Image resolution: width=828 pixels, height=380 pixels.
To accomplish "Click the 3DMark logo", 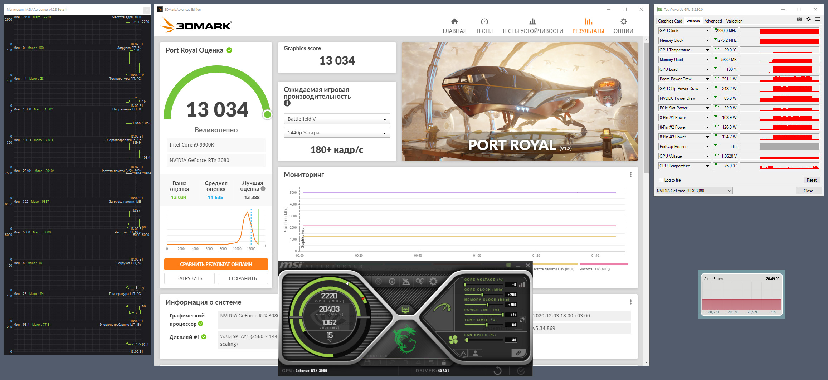I will point(196,25).
